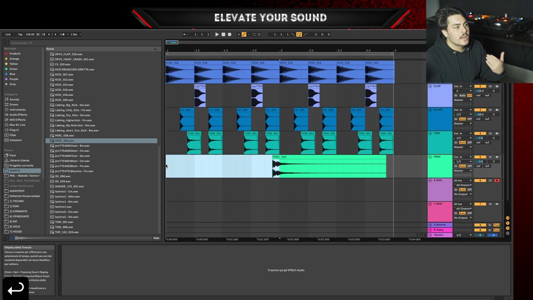Viewport: 533px width, 300px height.
Task: Collapse the CLAP track
Action: pyautogui.click(x=430, y=86)
